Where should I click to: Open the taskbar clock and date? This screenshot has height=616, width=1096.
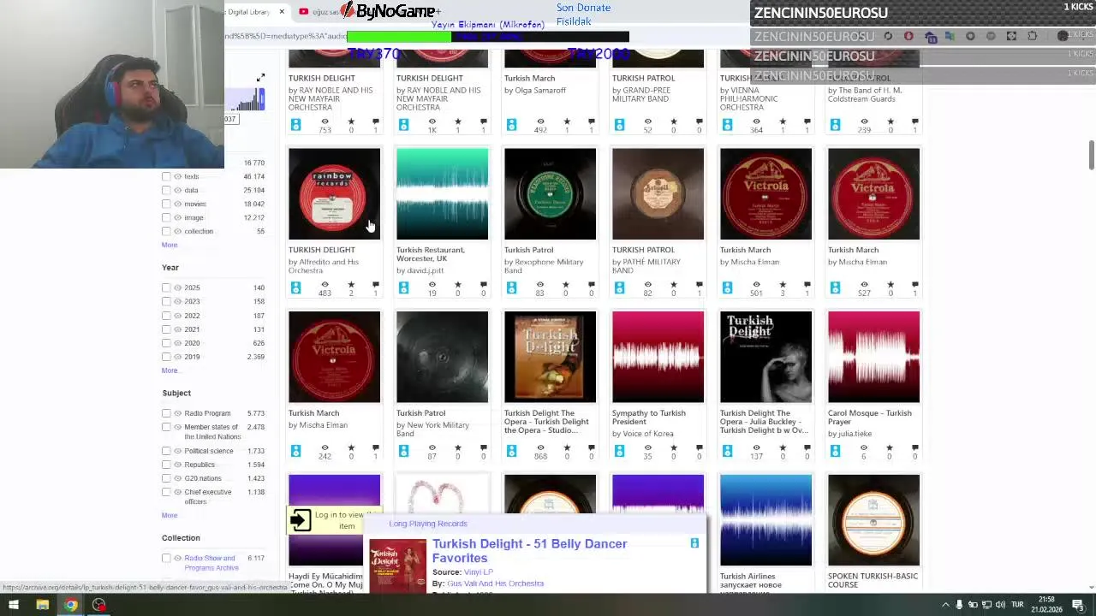pos(1046,605)
